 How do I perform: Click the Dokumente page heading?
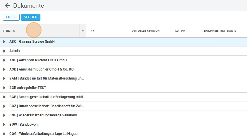29,6
